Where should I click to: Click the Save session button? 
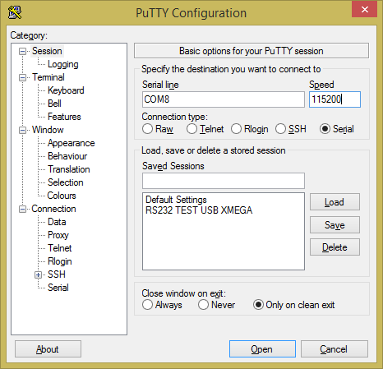pyautogui.click(x=335, y=225)
